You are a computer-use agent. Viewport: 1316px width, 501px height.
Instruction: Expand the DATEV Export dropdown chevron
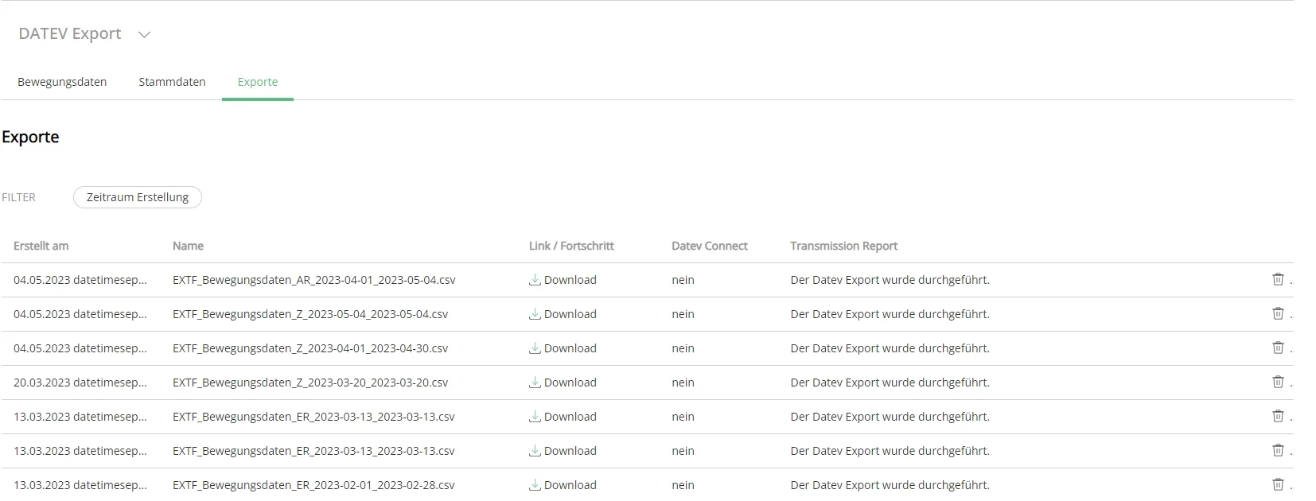[144, 34]
